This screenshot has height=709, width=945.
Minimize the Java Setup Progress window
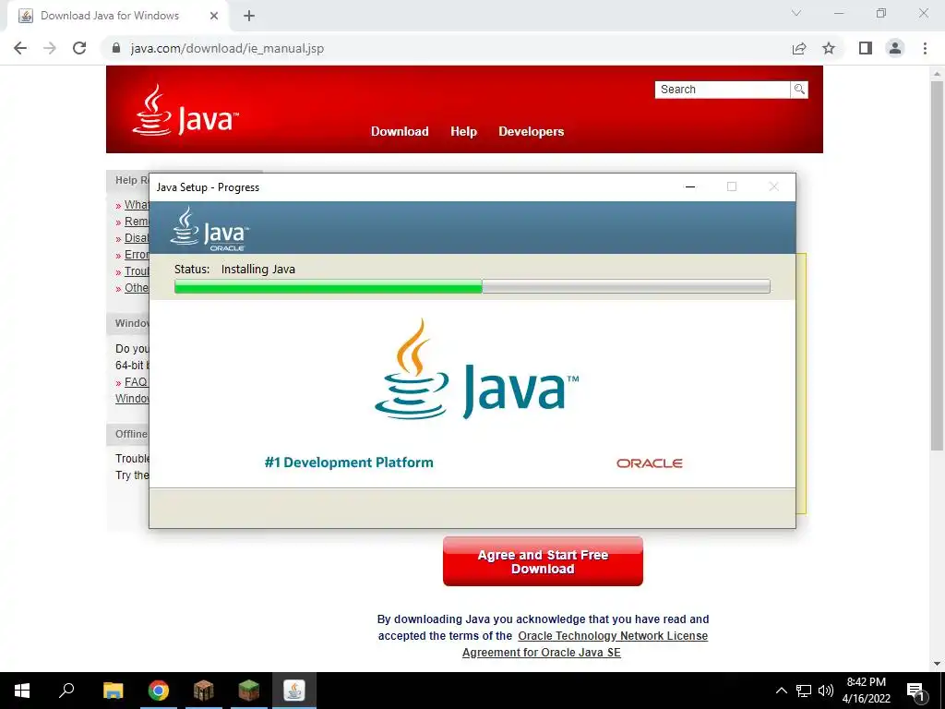[690, 186]
